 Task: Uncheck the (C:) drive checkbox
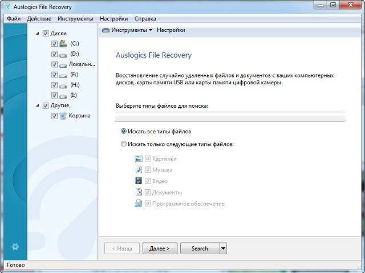[x=54, y=43]
